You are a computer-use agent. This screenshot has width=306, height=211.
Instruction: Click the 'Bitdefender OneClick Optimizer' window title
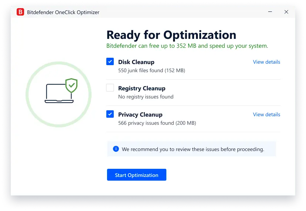(63, 12)
